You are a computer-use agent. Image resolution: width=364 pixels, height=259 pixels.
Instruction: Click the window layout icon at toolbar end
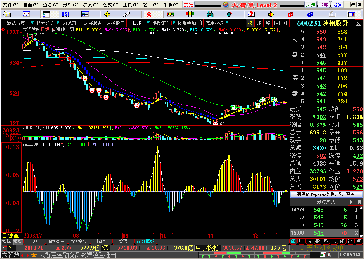tap(352, 14)
